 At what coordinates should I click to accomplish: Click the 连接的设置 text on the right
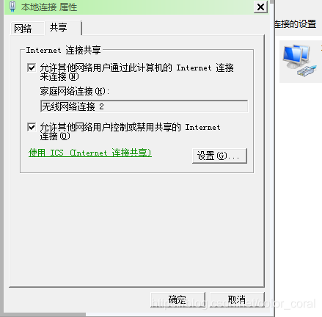(x=296, y=24)
